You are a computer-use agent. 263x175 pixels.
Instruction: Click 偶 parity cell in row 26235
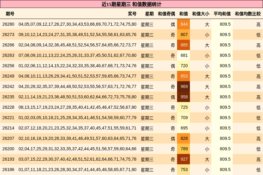[x=173, y=97]
